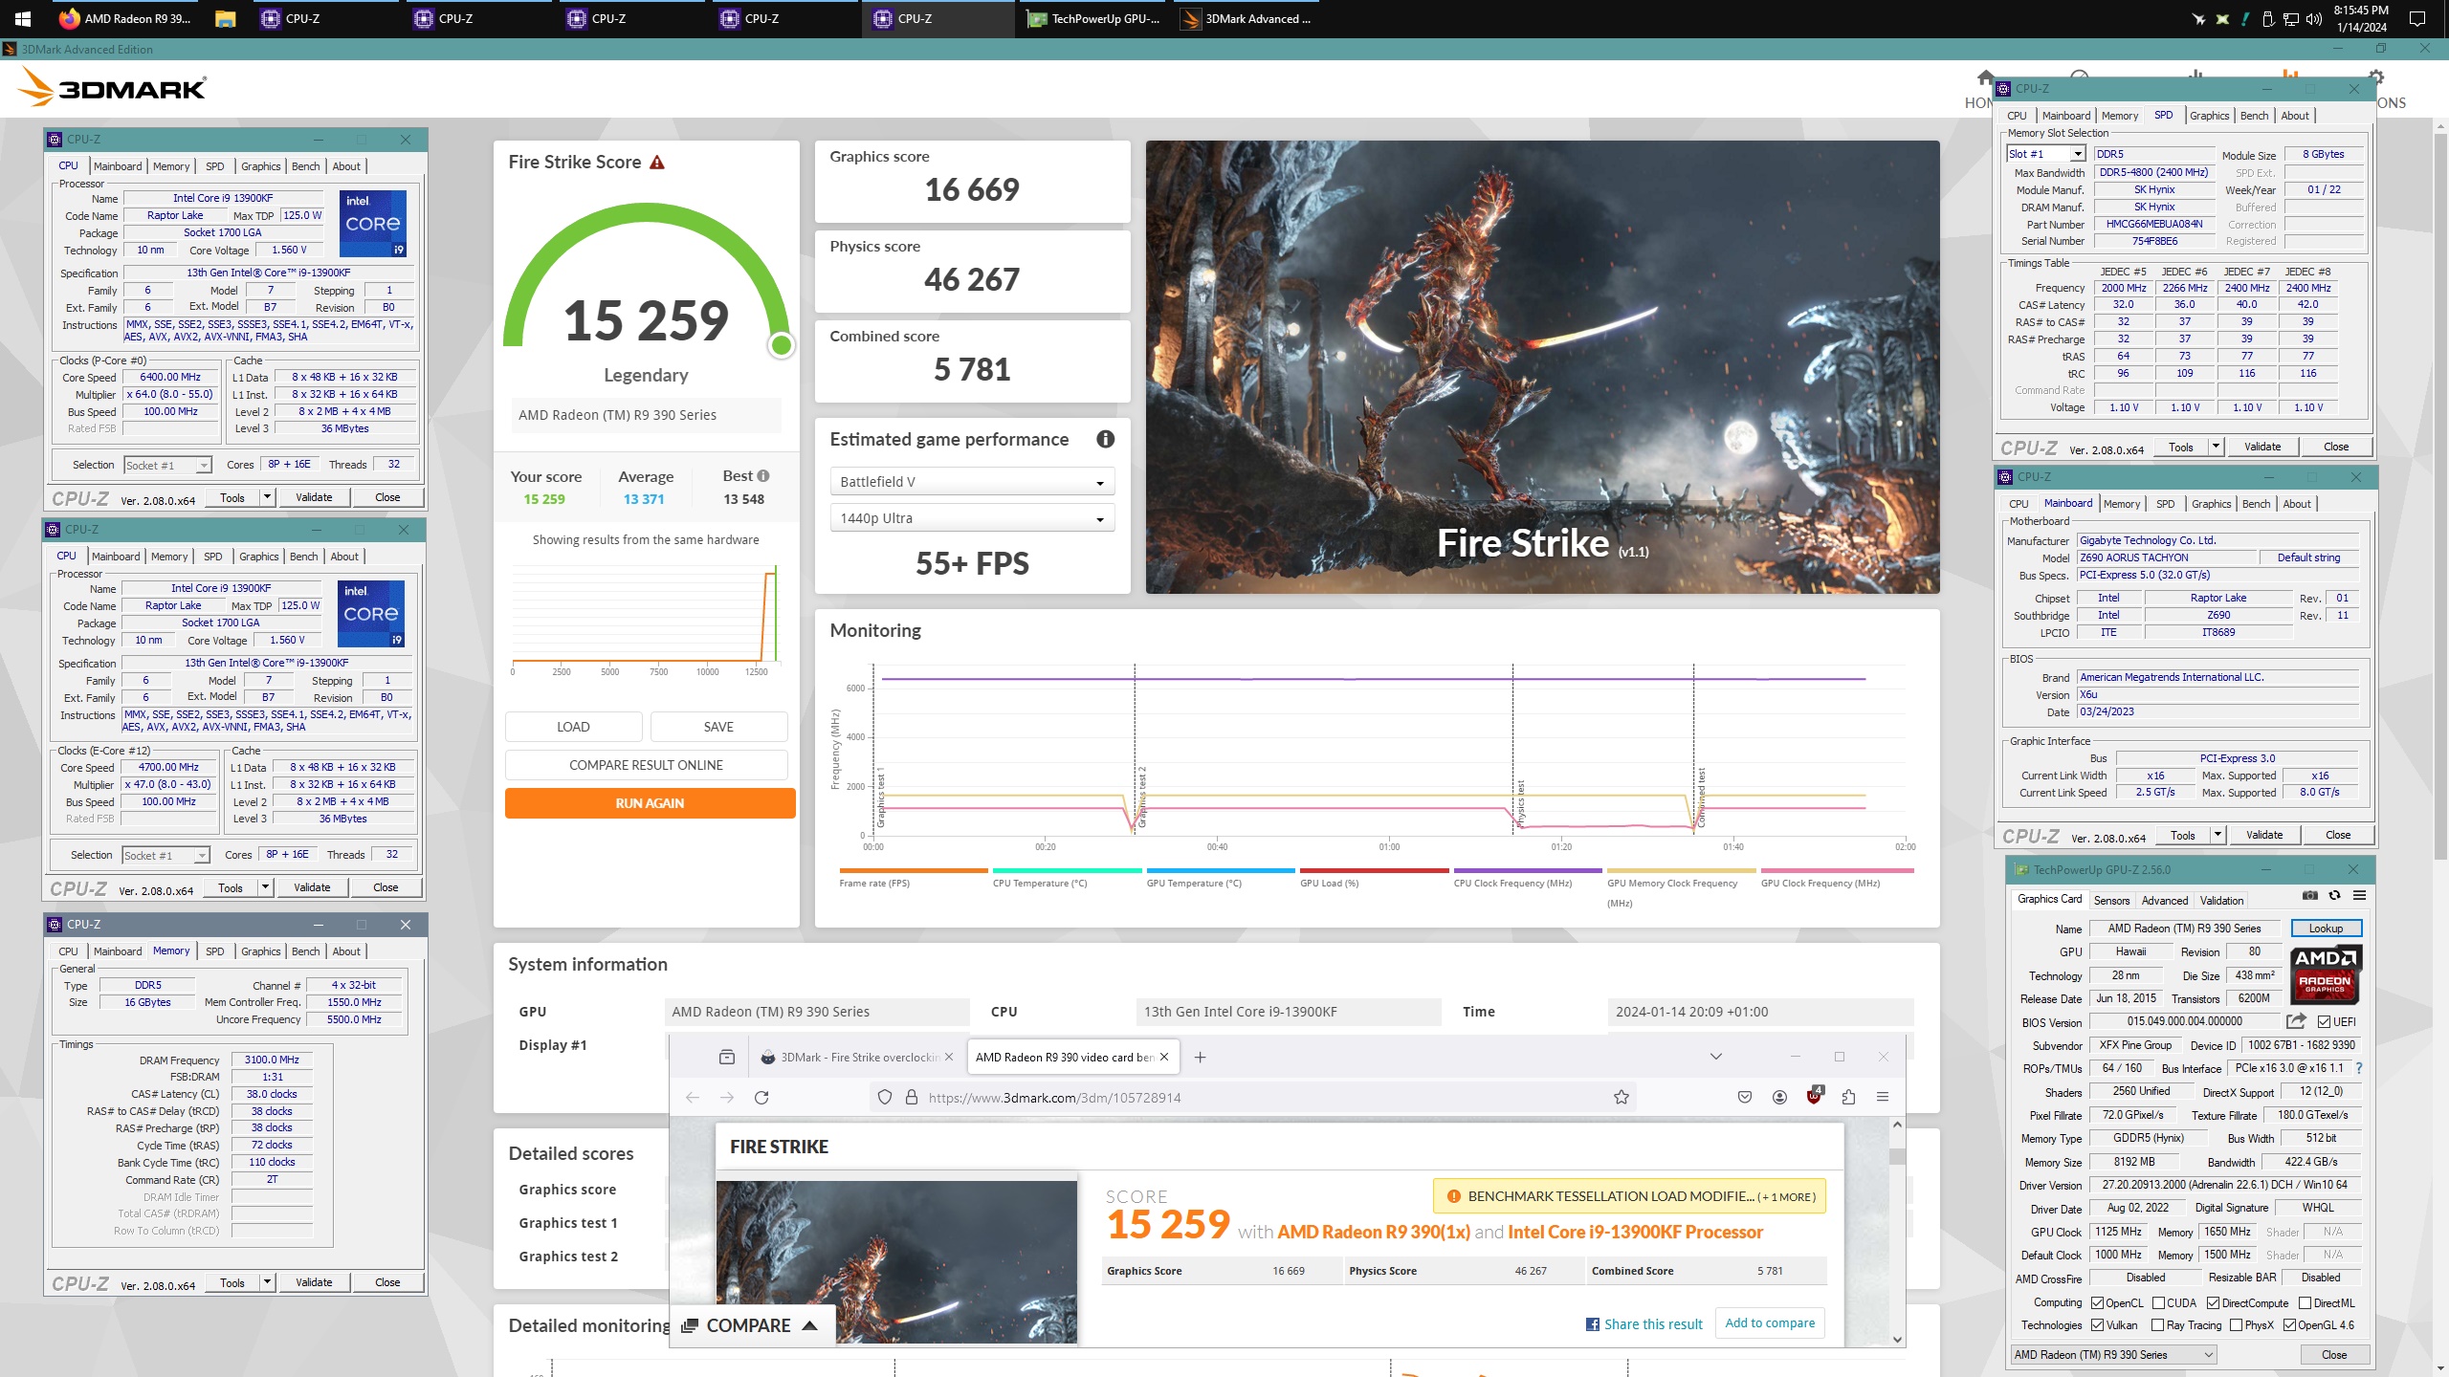Toggle the OpenCL checkbox in GPU-Z
This screenshot has height=1377, width=2449.
point(2098,1302)
